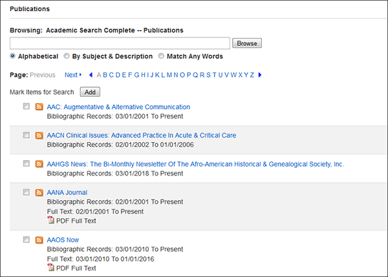Jump to letter B publications
This screenshot has width=388, height=277.
coord(105,75)
